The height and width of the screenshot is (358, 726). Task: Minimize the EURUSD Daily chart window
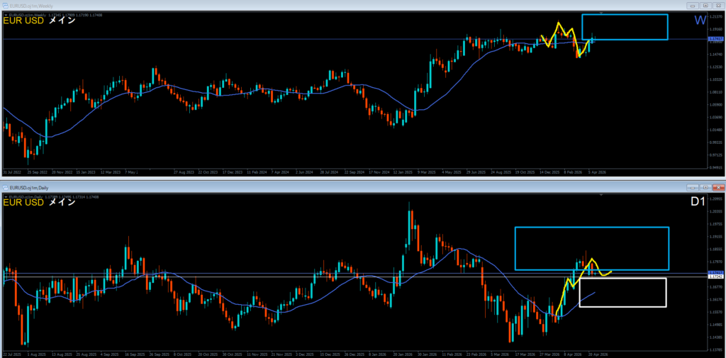693,188
